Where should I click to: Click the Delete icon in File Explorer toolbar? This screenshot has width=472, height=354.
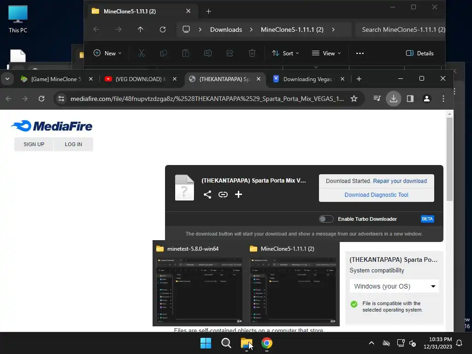(252, 53)
